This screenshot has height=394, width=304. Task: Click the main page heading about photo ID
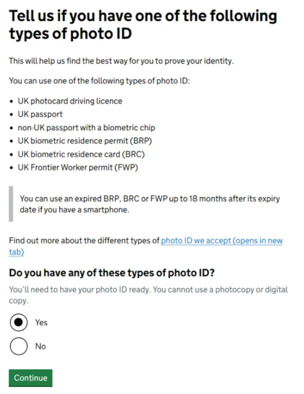143,25
